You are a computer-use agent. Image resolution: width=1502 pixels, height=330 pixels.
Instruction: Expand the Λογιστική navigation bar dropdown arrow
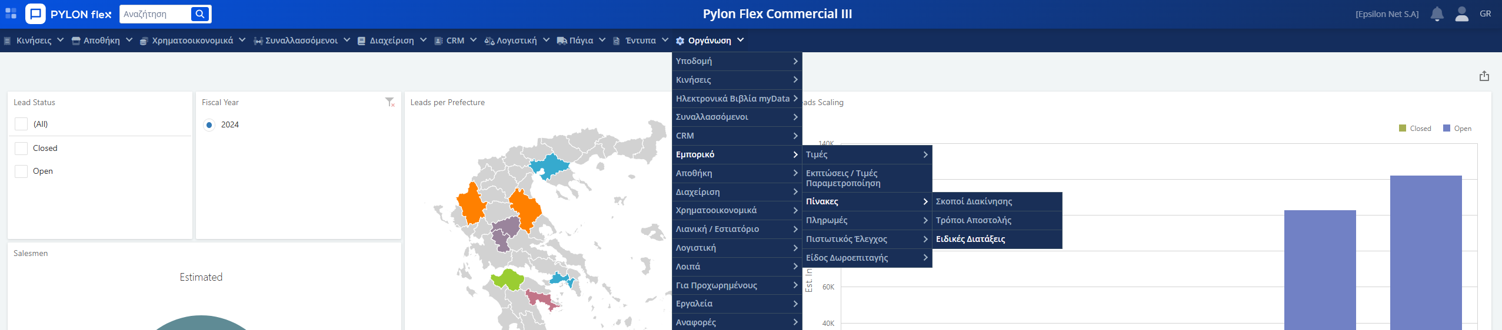tap(546, 40)
